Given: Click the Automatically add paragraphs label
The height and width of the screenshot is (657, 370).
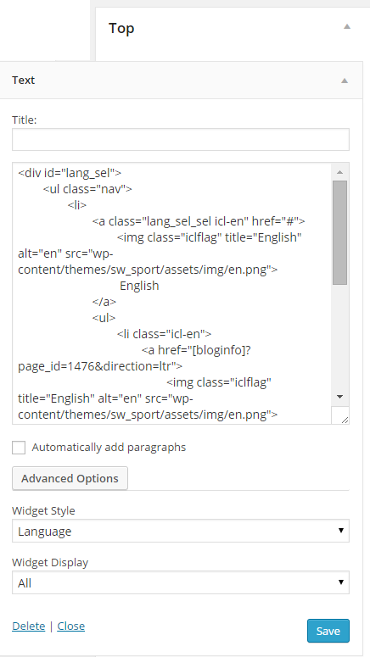Looking at the screenshot, I should pyautogui.click(x=109, y=448).
